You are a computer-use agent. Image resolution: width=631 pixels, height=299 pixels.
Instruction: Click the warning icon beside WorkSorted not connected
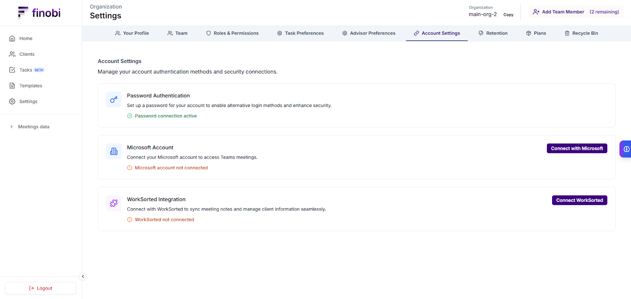pyautogui.click(x=130, y=220)
